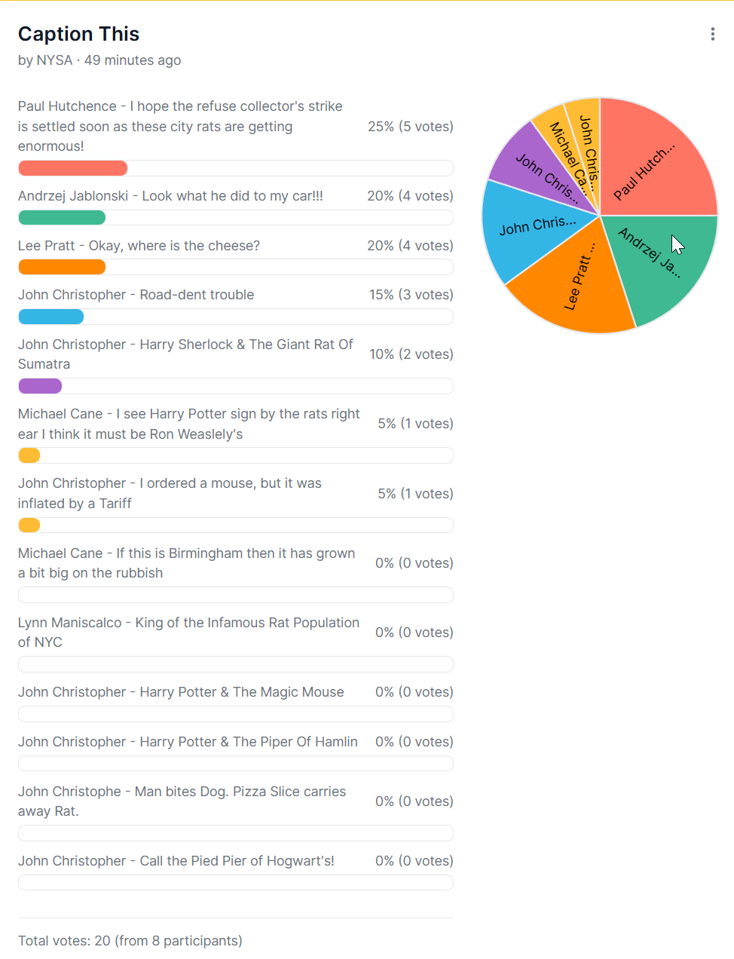Select the orange Lee Pratt progress bar
The width and height of the screenshot is (734, 959).
62,266
